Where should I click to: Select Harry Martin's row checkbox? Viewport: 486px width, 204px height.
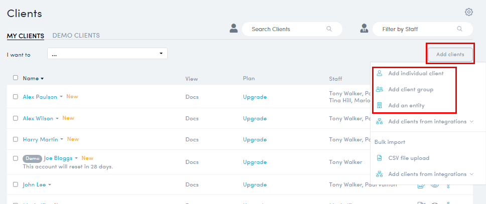[x=16, y=139]
